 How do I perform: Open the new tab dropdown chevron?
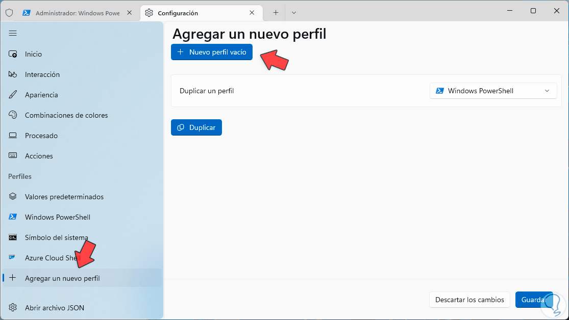[294, 13]
